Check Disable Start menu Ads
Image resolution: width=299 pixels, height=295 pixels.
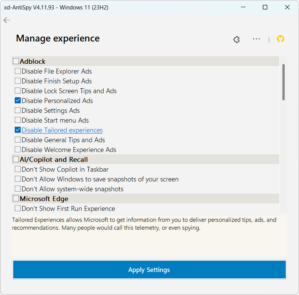tap(18, 120)
